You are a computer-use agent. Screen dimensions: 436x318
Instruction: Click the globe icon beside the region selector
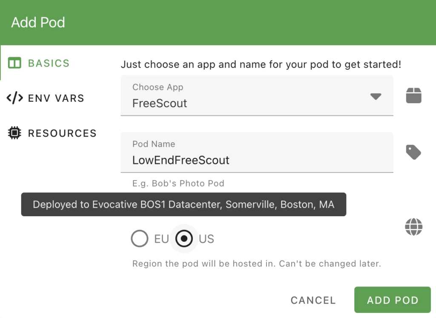click(x=413, y=227)
